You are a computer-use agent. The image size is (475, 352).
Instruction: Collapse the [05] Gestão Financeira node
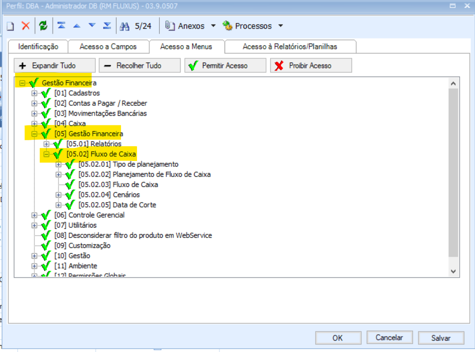click(x=34, y=134)
